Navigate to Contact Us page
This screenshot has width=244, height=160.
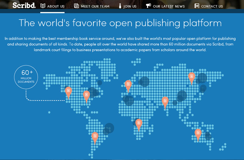click(x=212, y=6)
